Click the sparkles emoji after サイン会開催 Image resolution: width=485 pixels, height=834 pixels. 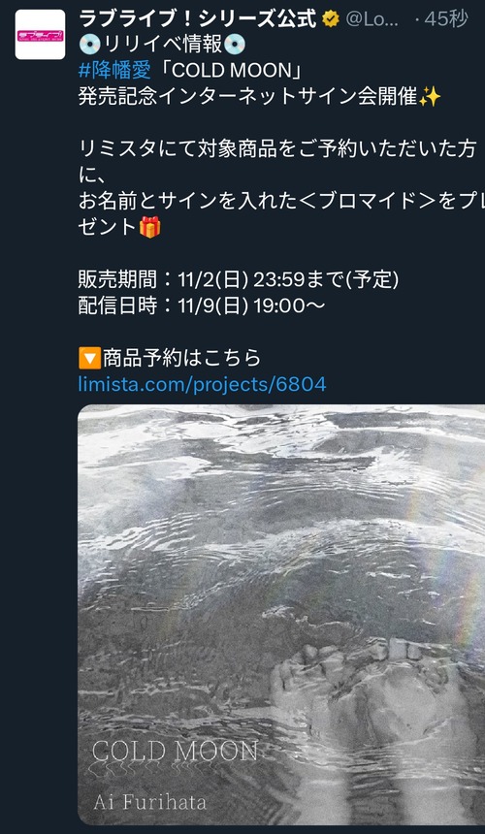[x=430, y=97]
